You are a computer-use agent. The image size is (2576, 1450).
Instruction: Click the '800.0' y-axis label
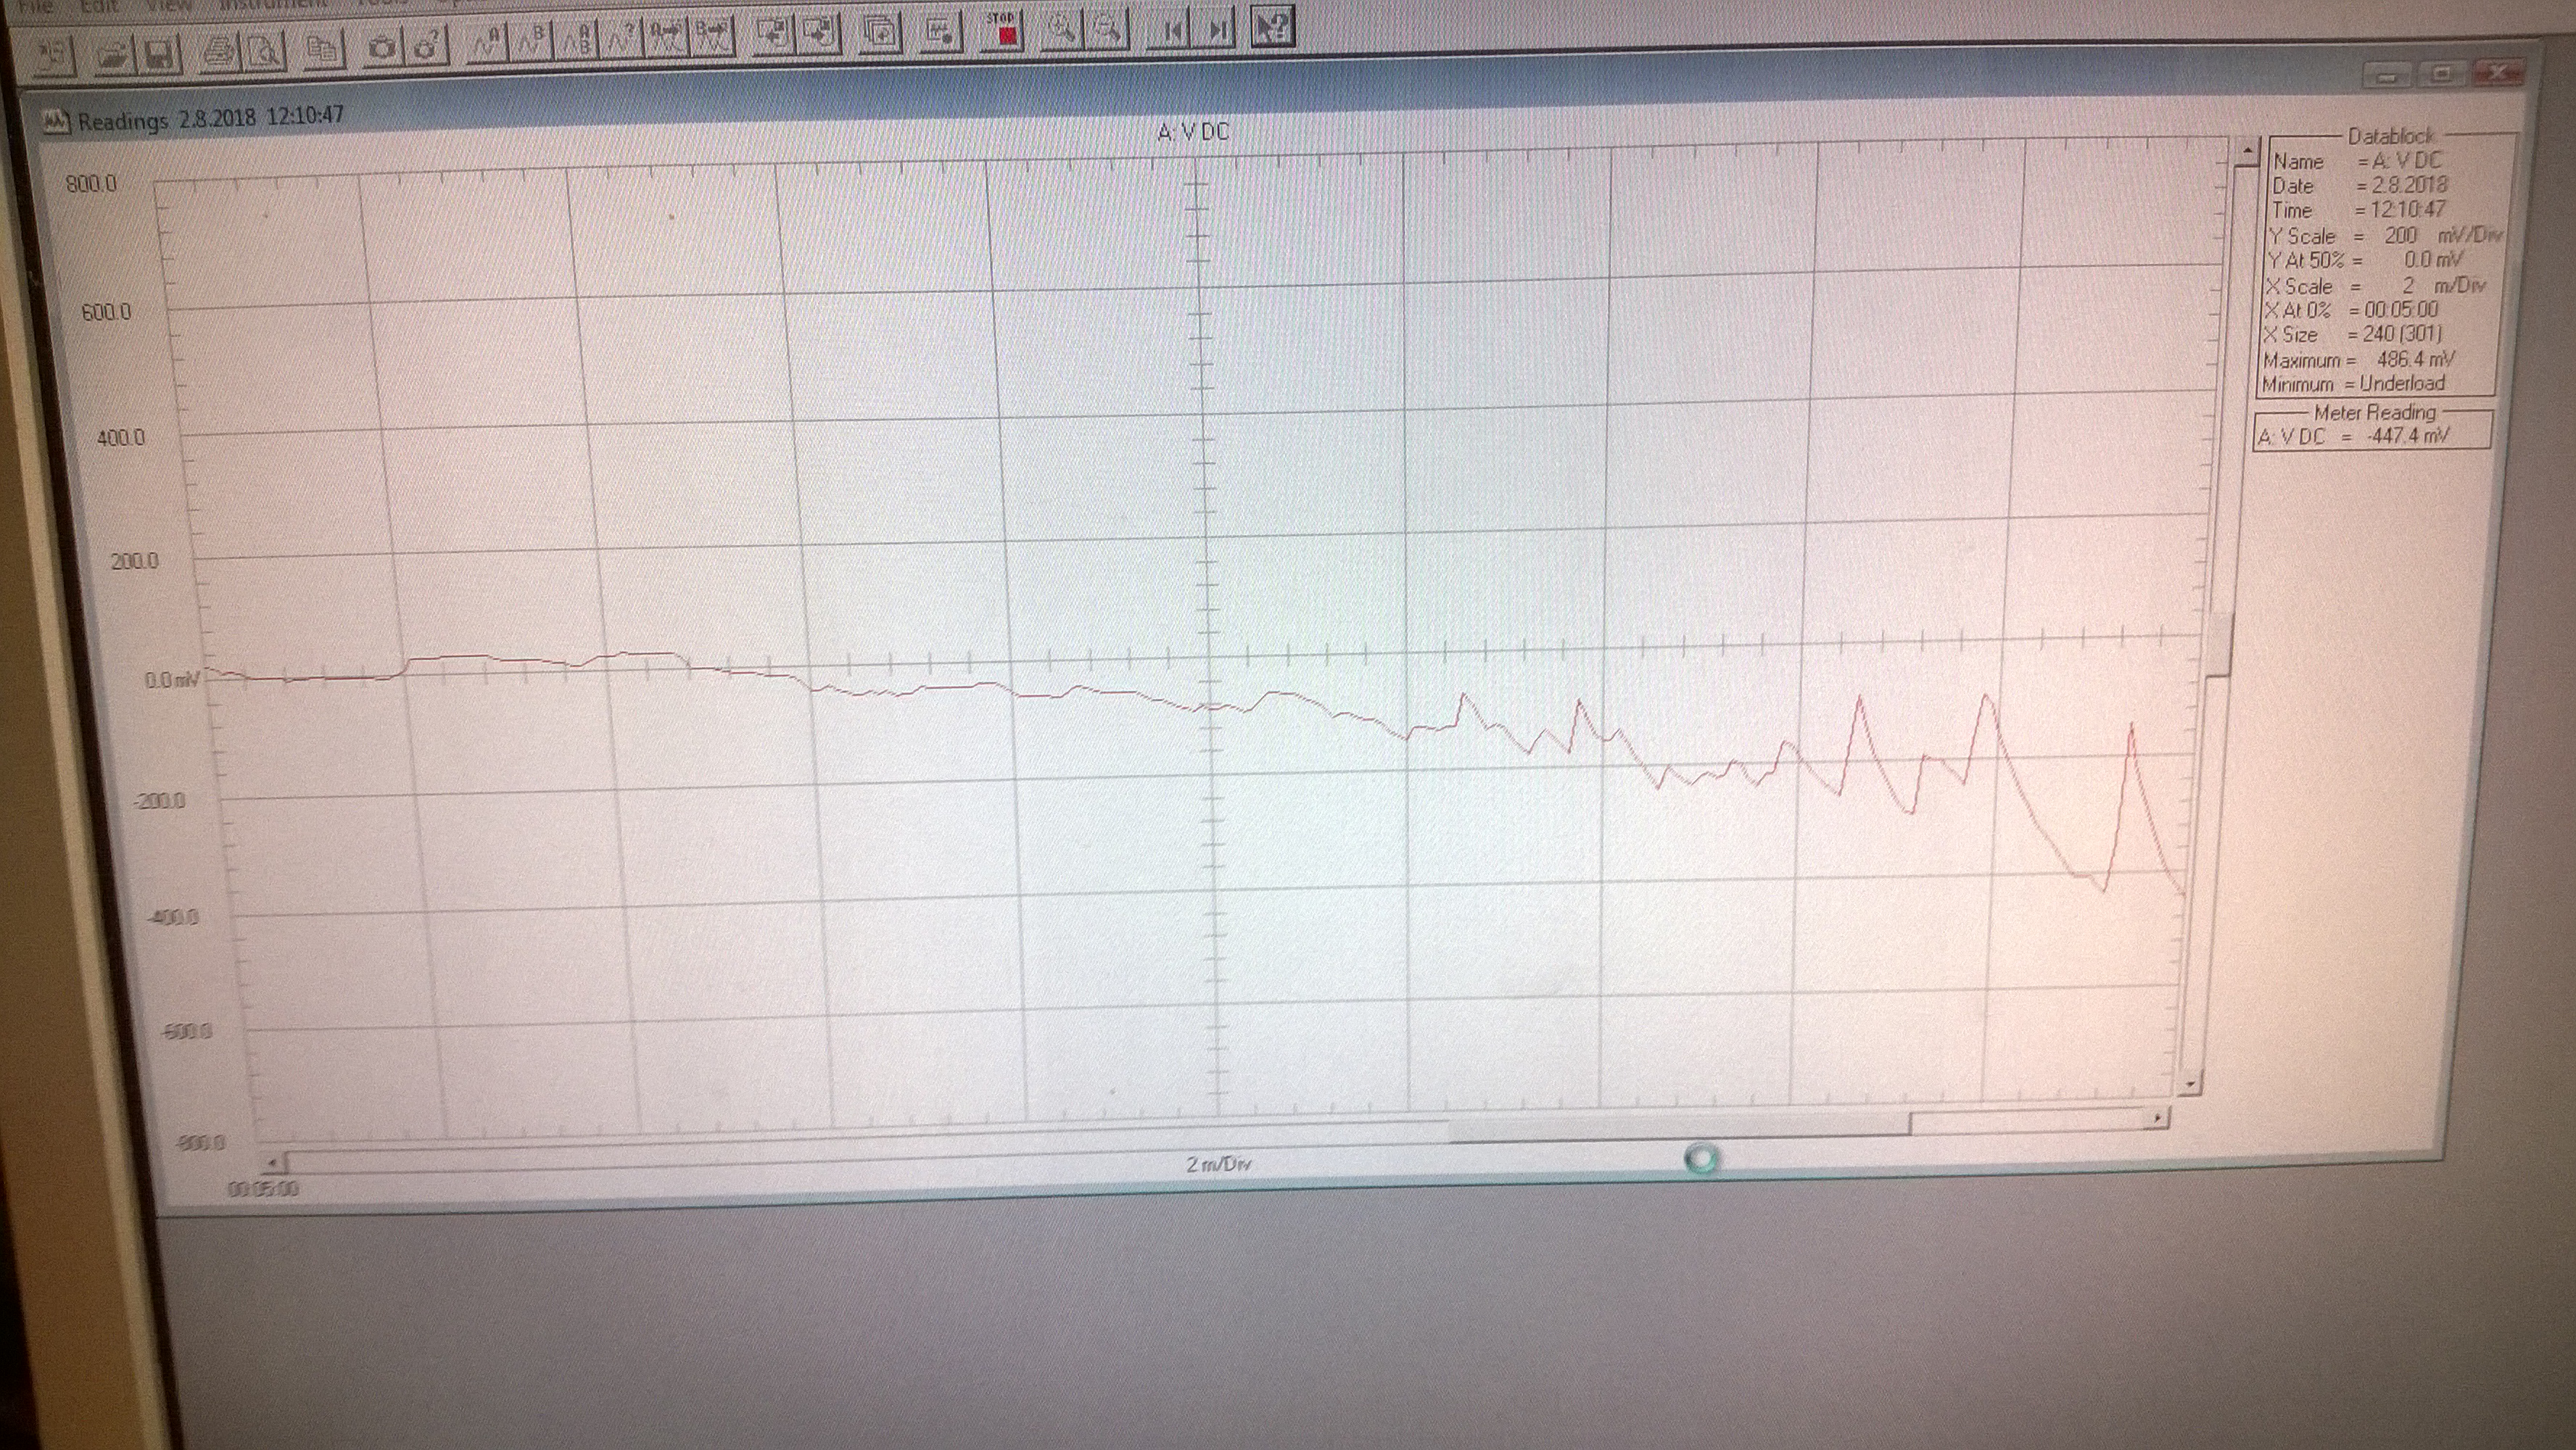pos(91,184)
